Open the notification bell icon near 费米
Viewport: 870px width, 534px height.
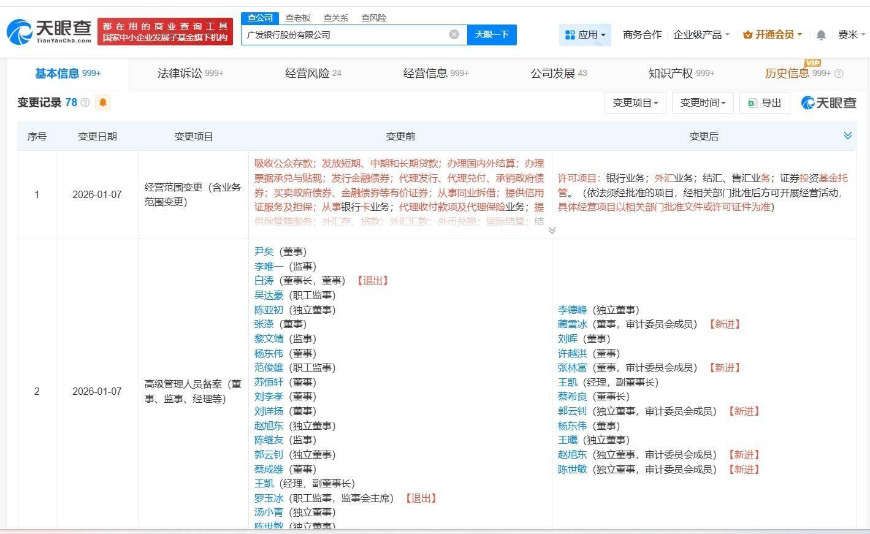(821, 35)
